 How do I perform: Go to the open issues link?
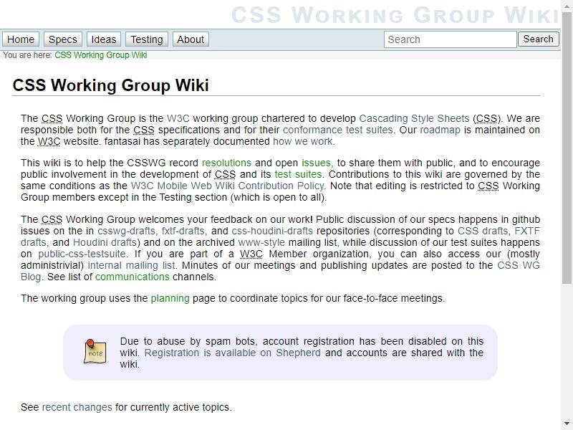[316, 163]
